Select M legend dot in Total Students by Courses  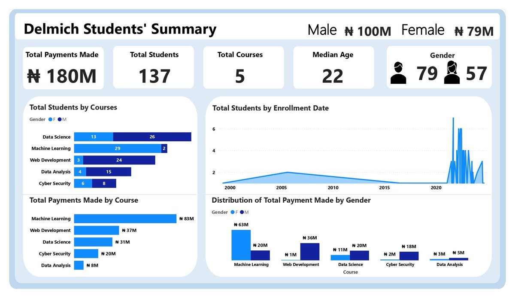pos(59,119)
